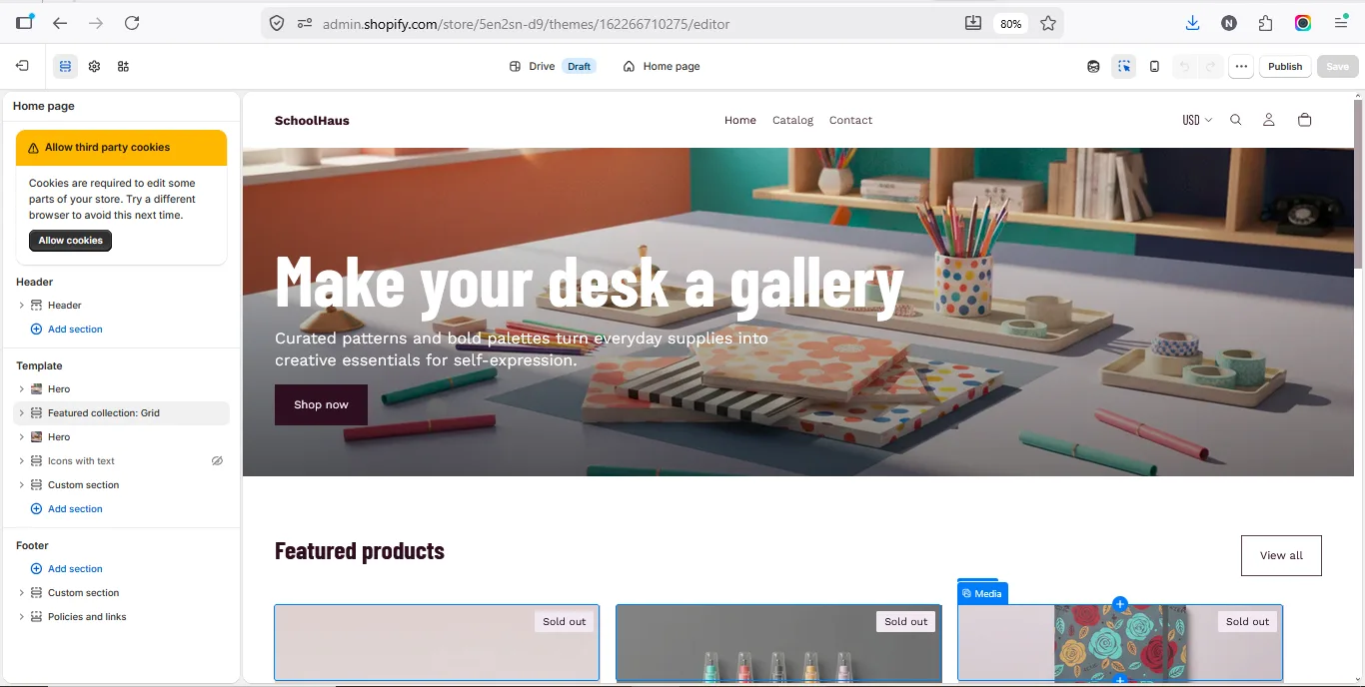Click the Media block label tag
Viewport: 1365px width, 687px height.
pos(982,593)
